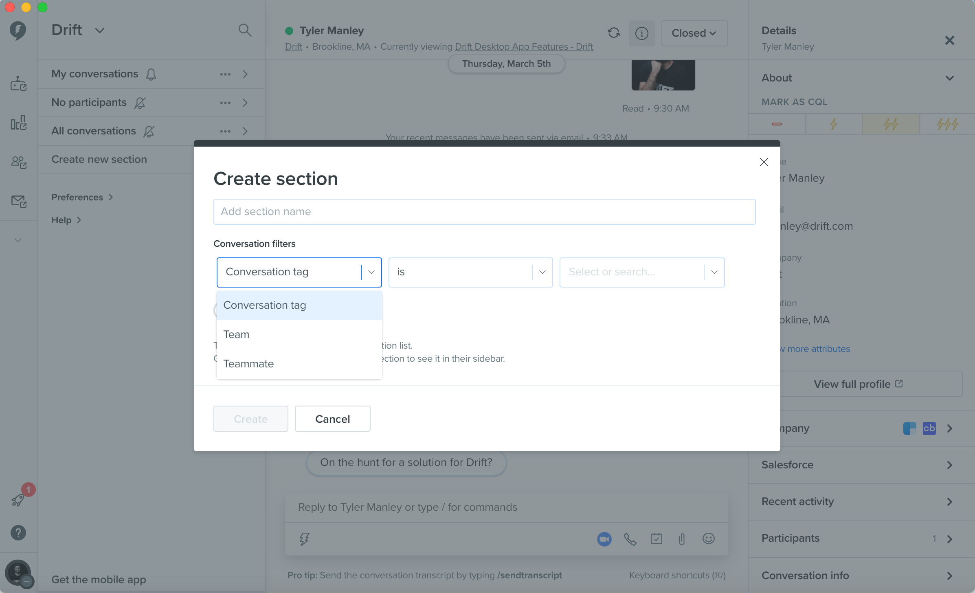Screen dimensions: 975x593
Task: Click the Drift lightning bolt logo
Action: point(18,31)
